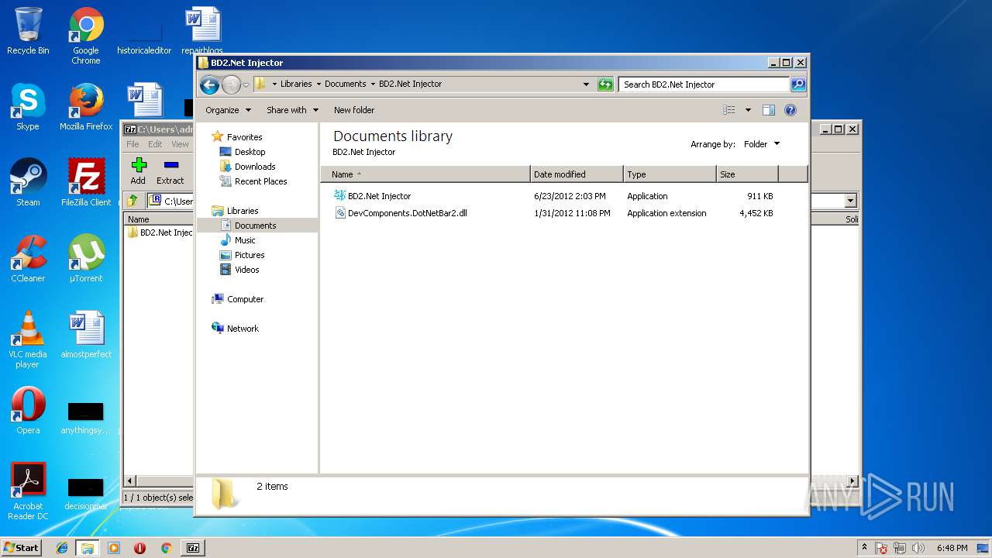Click the BD2.Net Injector application icon
This screenshot has width=992, height=558.
pos(339,196)
